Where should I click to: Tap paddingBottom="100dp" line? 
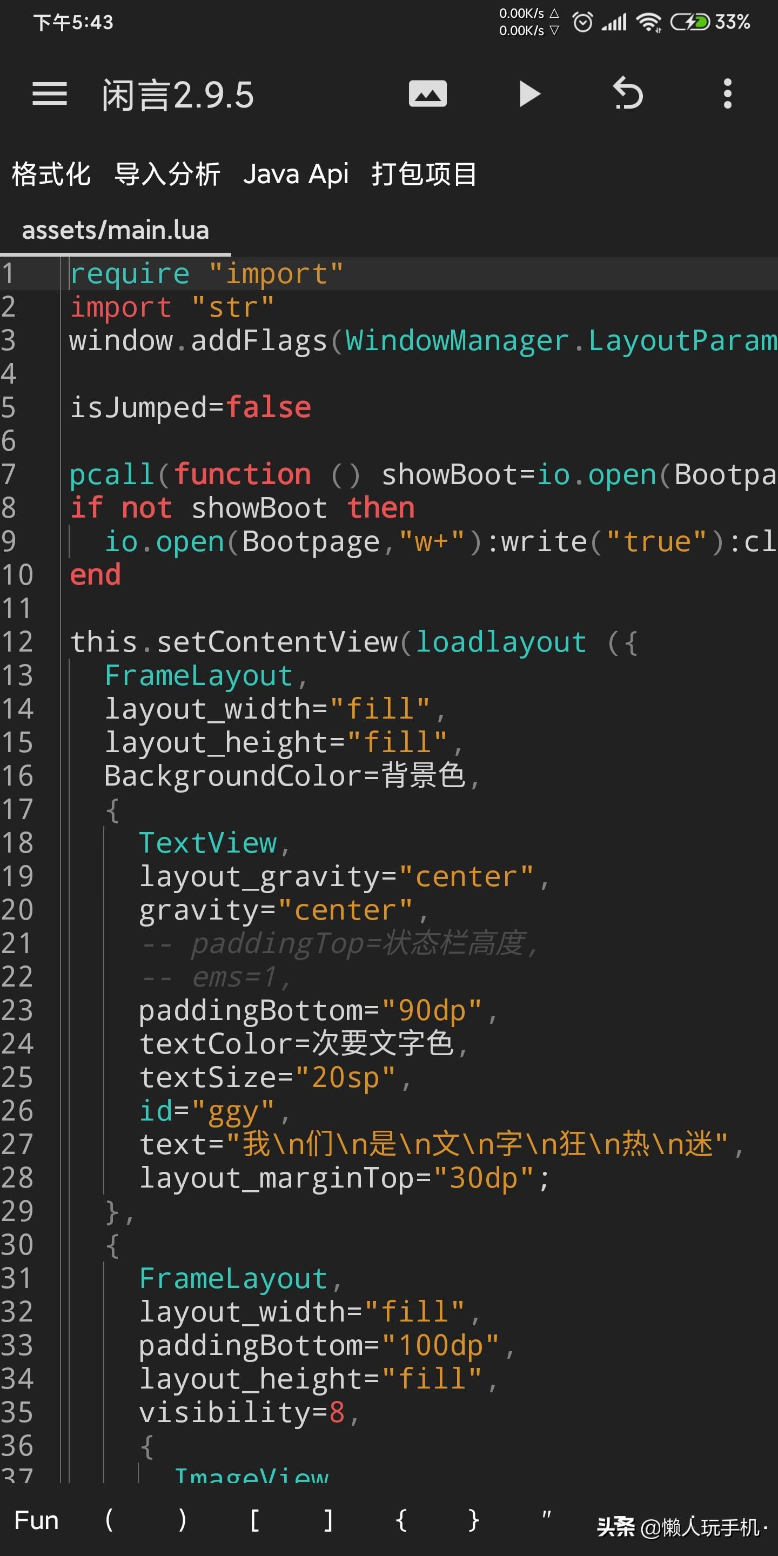click(x=327, y=1345)
